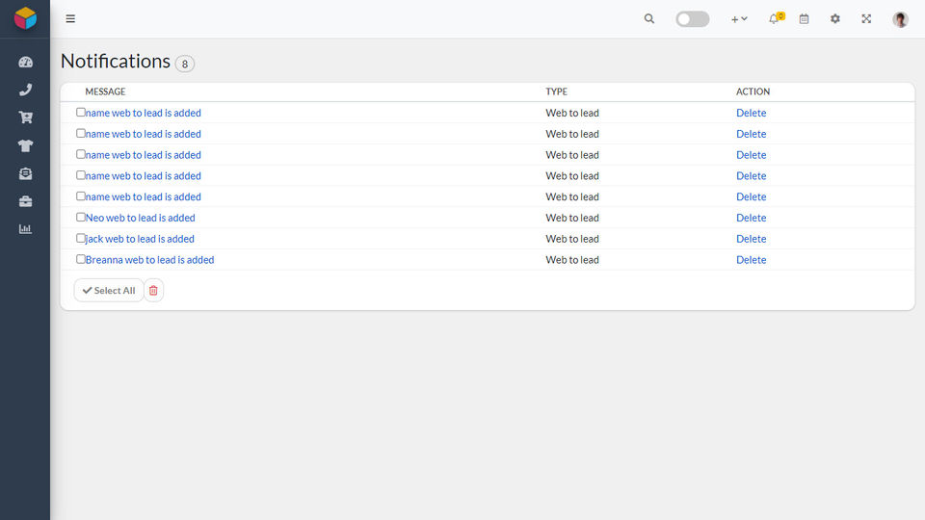Open the t-shirt products sidebar icon
The width and height of the screenshot is (925, 520).
25,145
